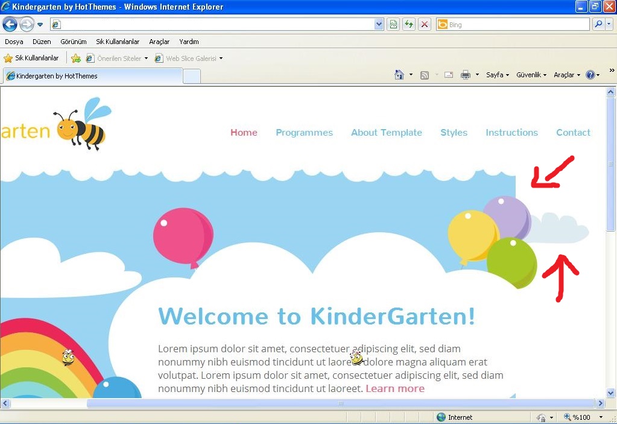The width and height of the screenshot is (617, 424).
Task: Expand the Web Slice Galerisi dropdown arrow
Action: 221,59
